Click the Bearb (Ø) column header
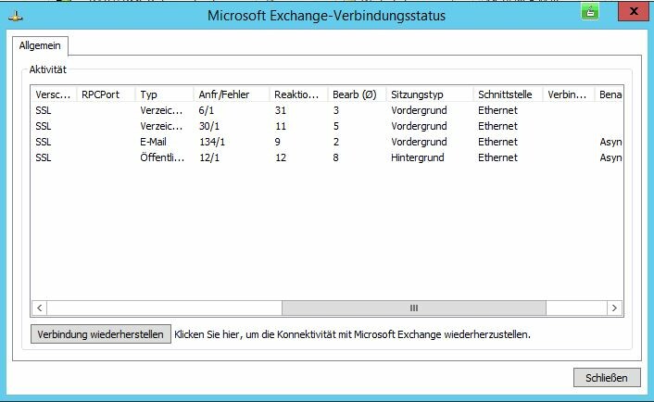Viewport: 654px width, 402px height. 357,94
